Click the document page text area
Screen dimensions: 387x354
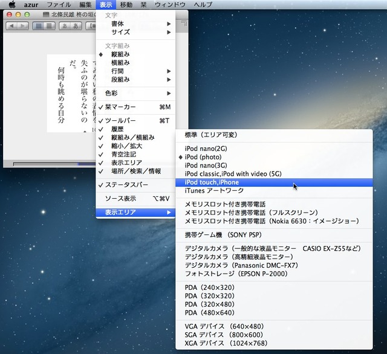tap(71, 93)
